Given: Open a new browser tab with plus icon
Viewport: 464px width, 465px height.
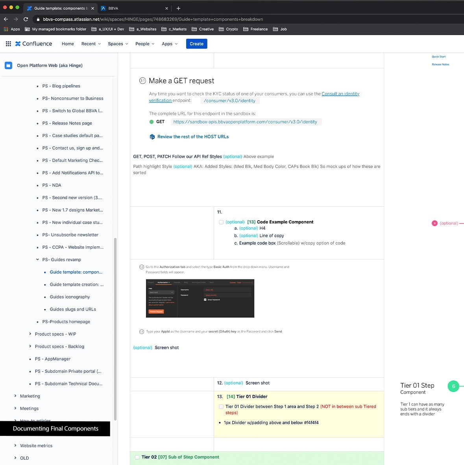Looking at the screenshot, I should point(178,8).
